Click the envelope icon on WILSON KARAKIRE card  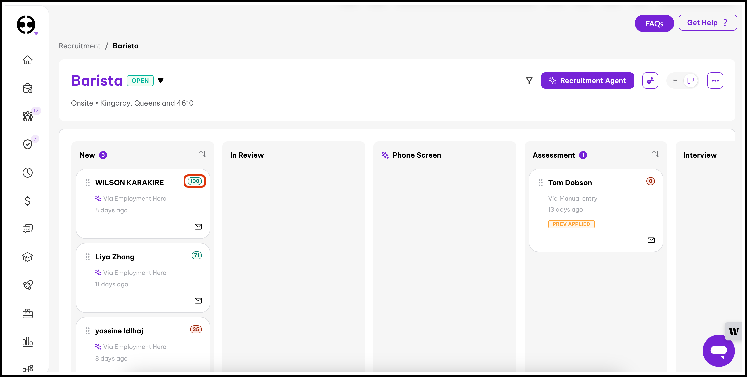point(198,227)
